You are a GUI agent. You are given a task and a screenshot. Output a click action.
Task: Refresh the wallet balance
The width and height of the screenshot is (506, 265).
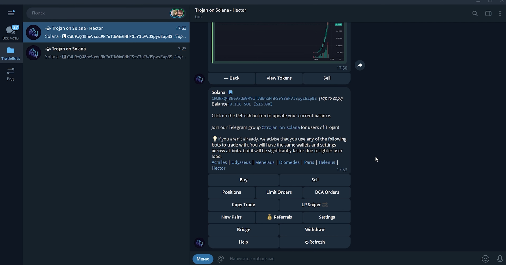click(x=315, y=242)
